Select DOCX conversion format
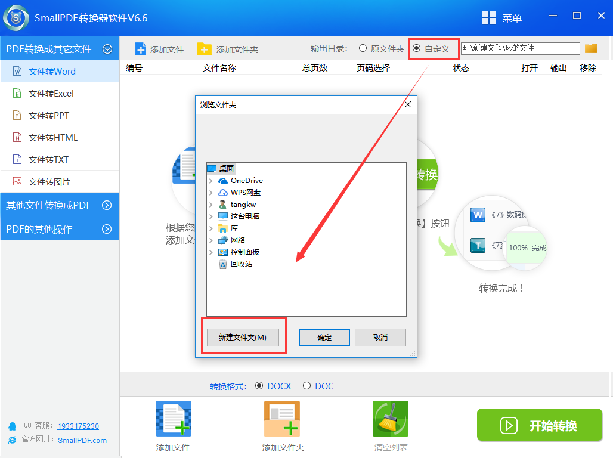613x458 pixels. point(259,386)
